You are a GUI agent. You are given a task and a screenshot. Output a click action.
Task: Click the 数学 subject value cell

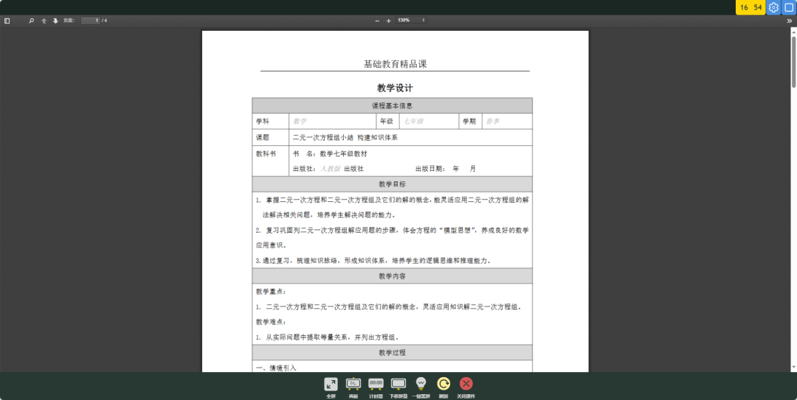(x=332, y=122)
